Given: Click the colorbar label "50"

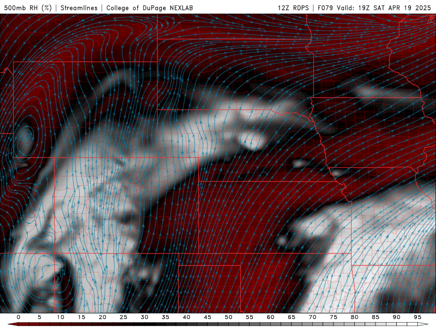Looking at the screenshot, I should (228, 317).
